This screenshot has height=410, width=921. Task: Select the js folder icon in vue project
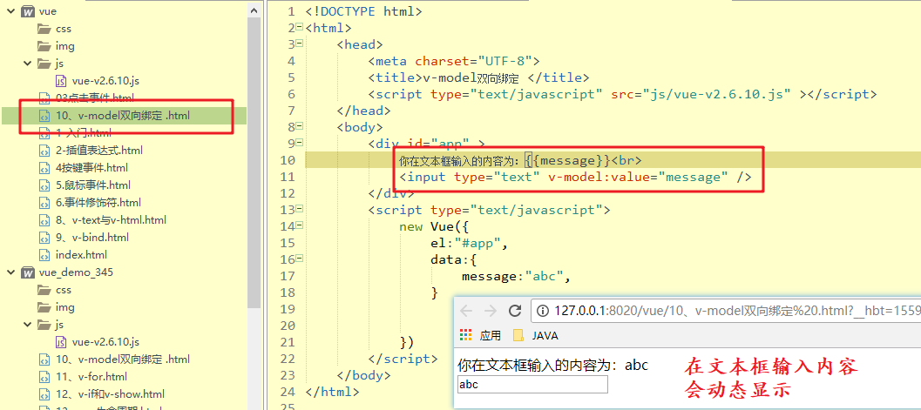(44, 64)
